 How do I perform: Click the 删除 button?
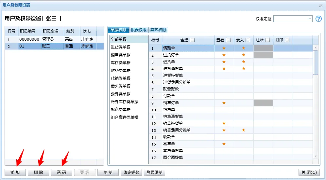pyautogui.click(x=39, y=172)
